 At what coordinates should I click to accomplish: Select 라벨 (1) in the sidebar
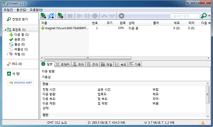coord(17,54)
